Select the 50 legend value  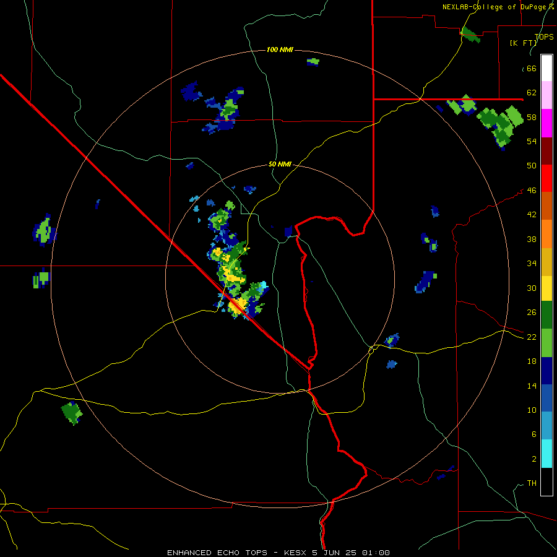point(532,166)
